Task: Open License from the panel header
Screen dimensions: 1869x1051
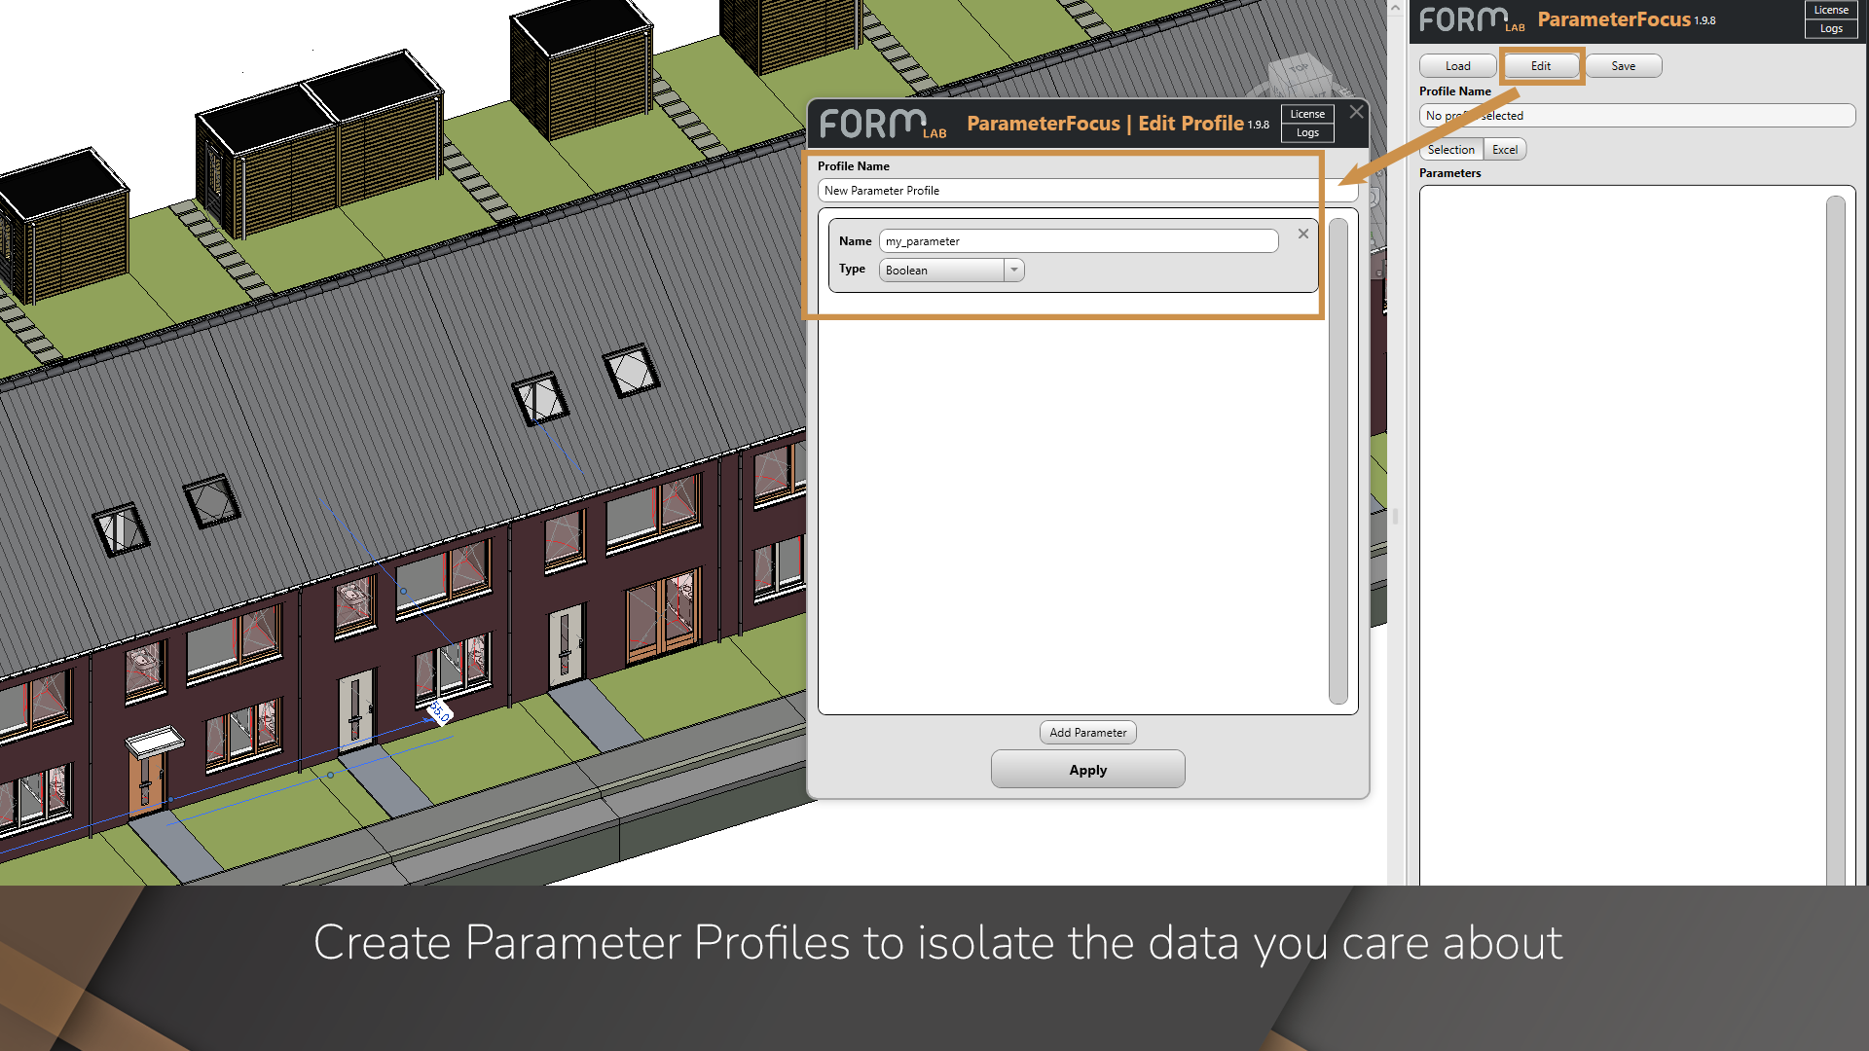Action: point(1830,10)
